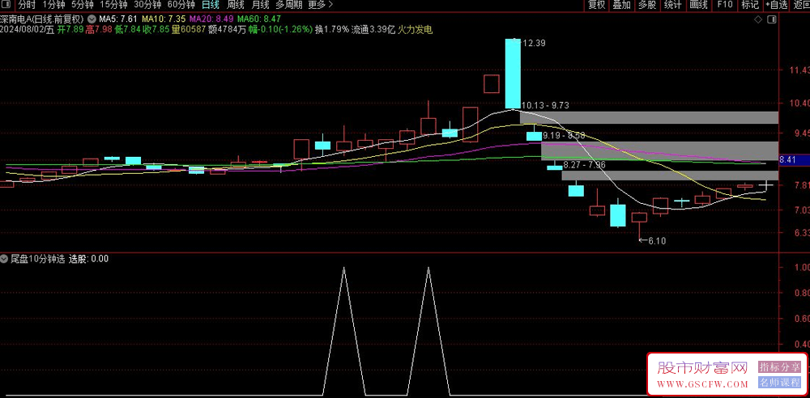Open the 多周期 multi-period view
Viewport: 810px width, 398px height.
click(288, 5)
